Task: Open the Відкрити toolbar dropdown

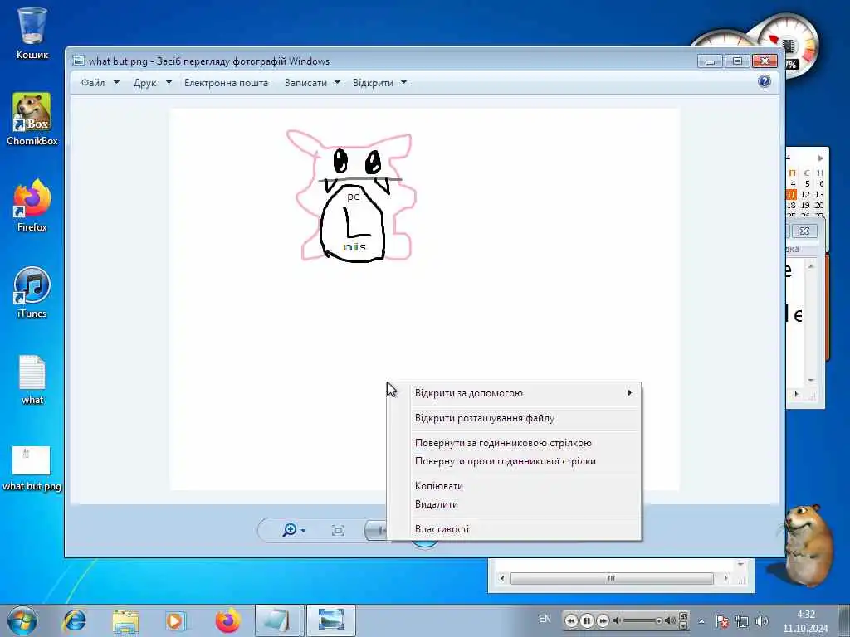Action: tap(379, 83)
